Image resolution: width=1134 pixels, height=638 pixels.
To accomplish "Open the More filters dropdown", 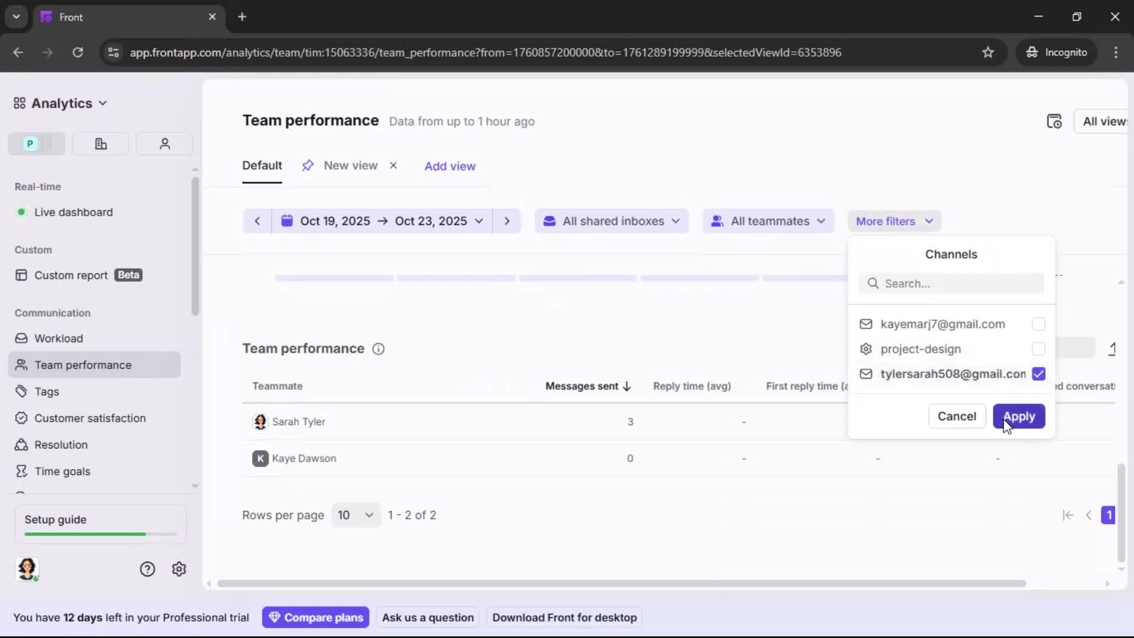I will point(894,221).
